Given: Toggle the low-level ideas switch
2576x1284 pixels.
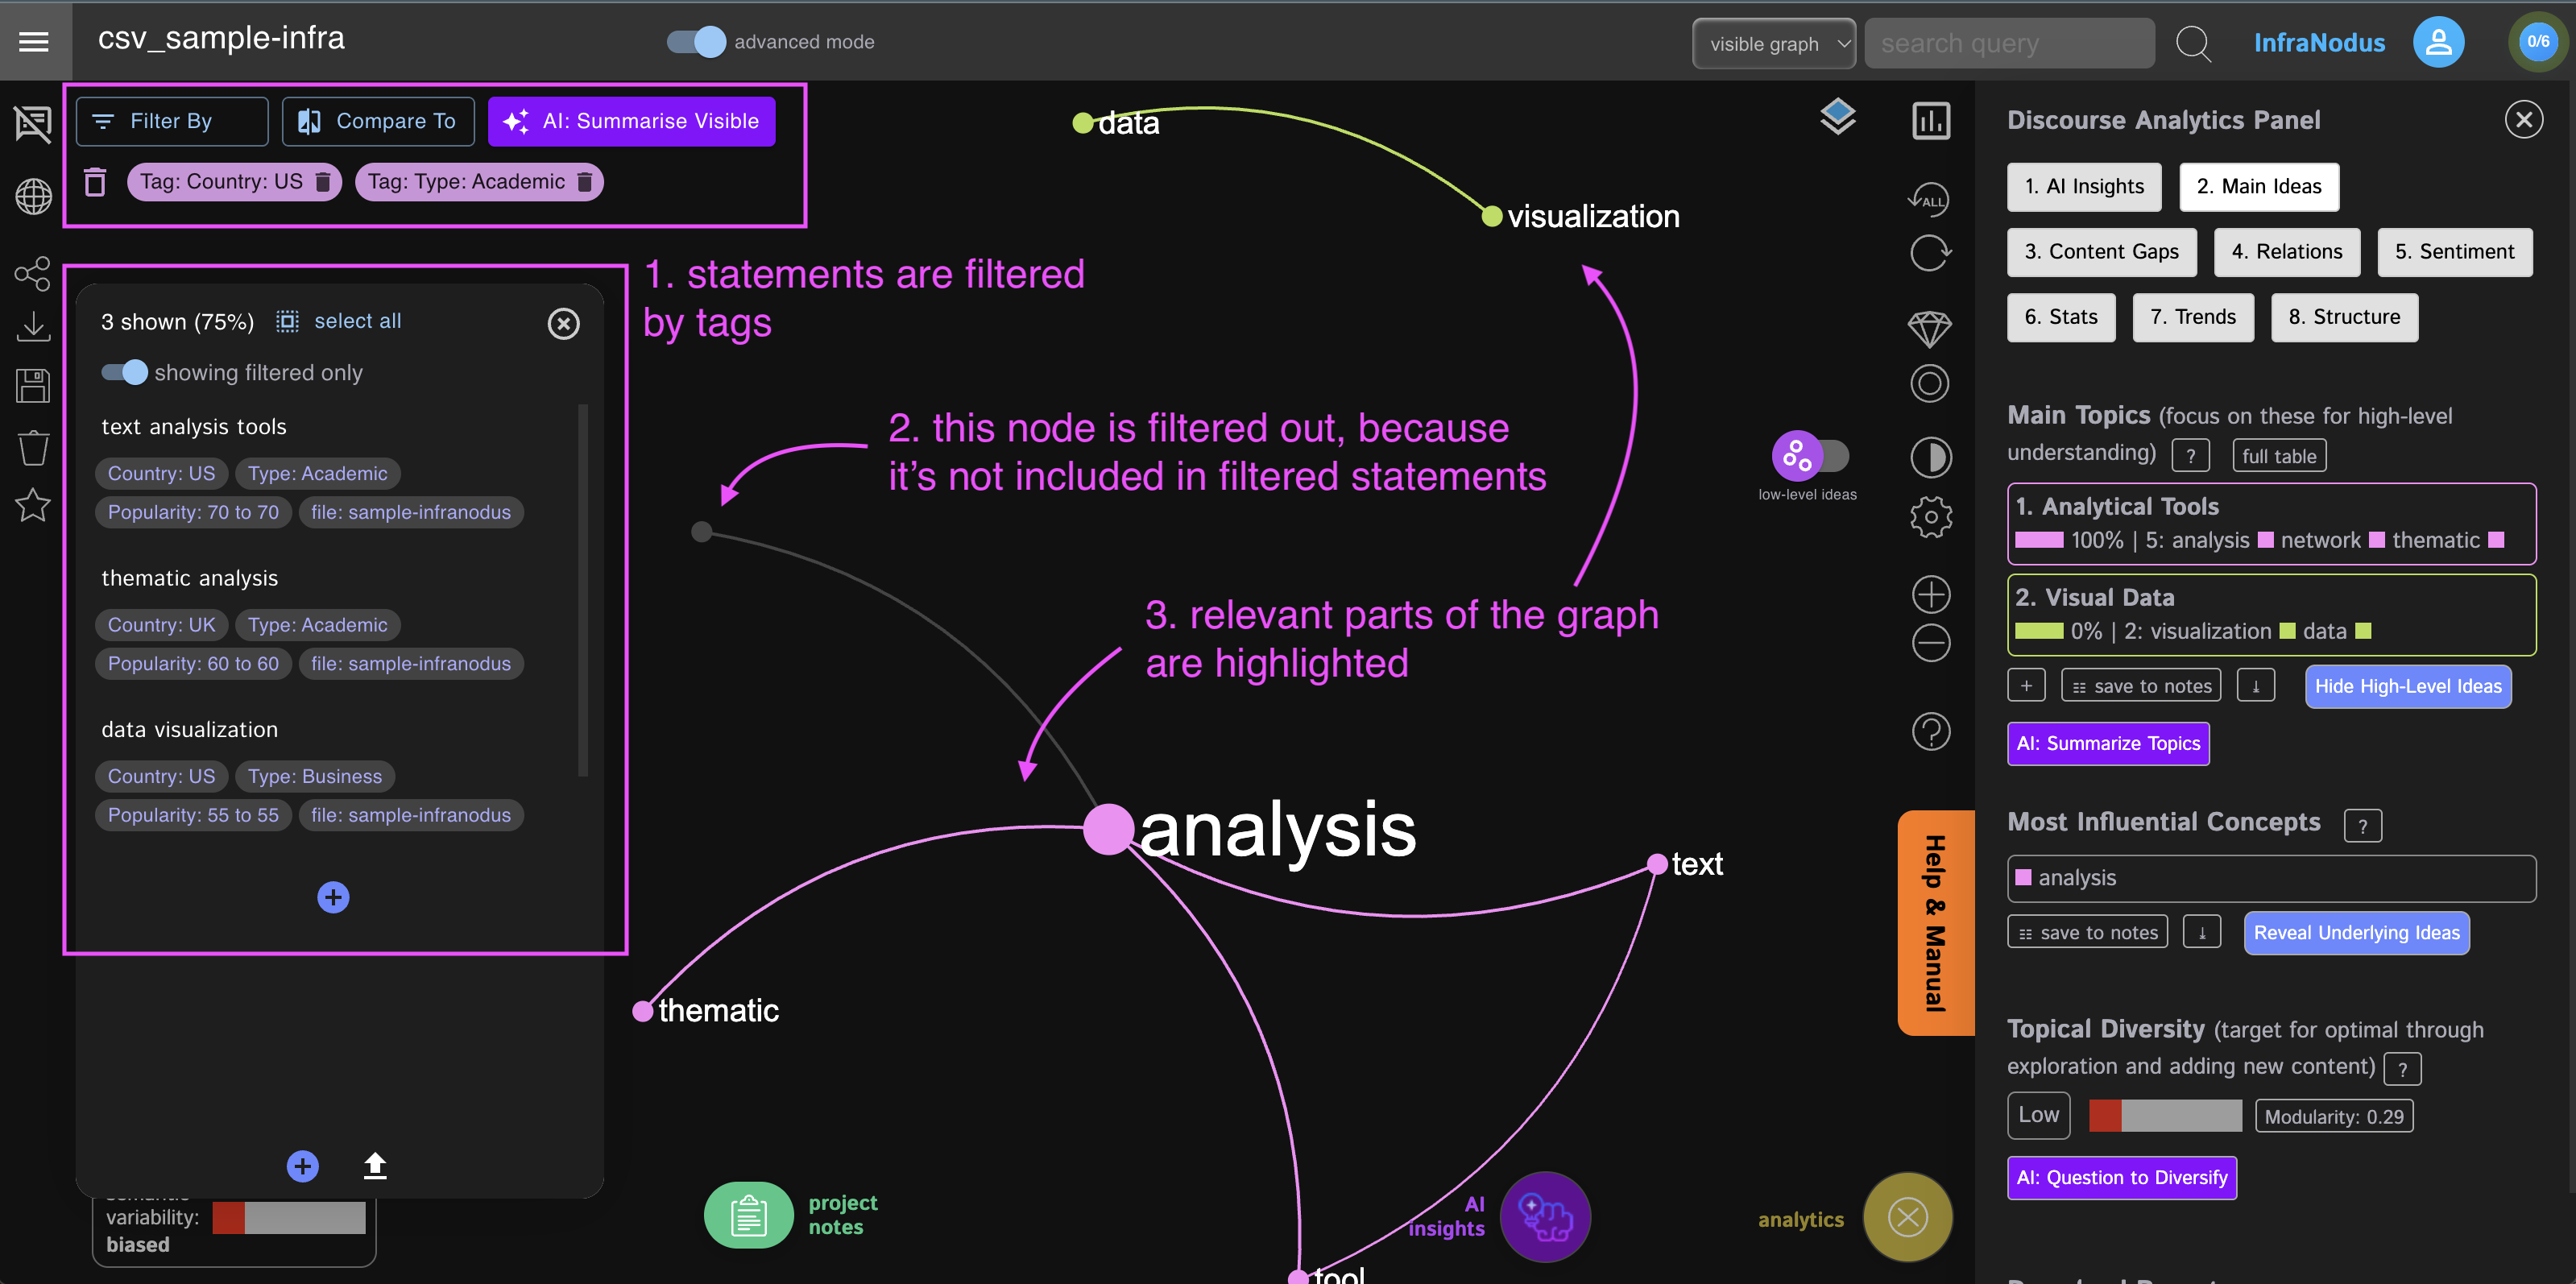Looking at the screenshot, I should (x=1810, y=456).
